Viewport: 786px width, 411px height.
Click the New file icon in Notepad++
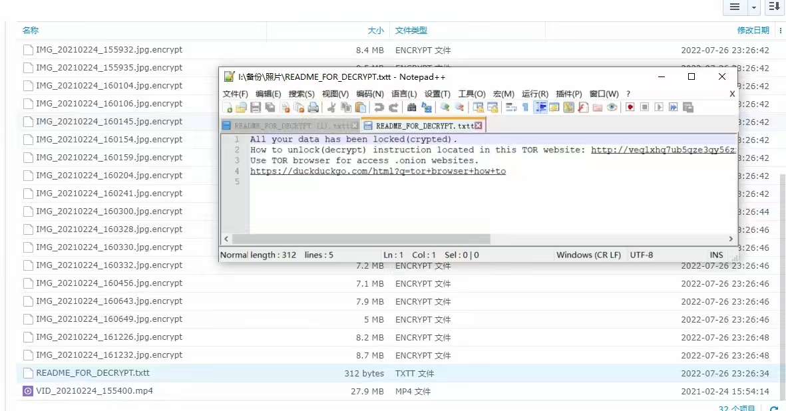pyautogui.click(x=228, y=107)
